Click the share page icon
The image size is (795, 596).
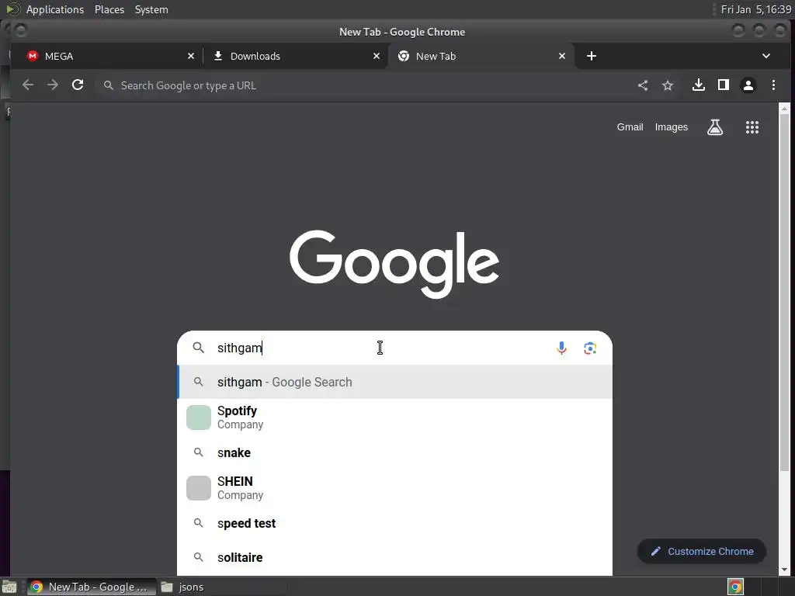pos(642,85)
